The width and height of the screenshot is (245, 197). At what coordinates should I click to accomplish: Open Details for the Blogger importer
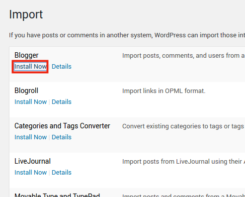62,67
